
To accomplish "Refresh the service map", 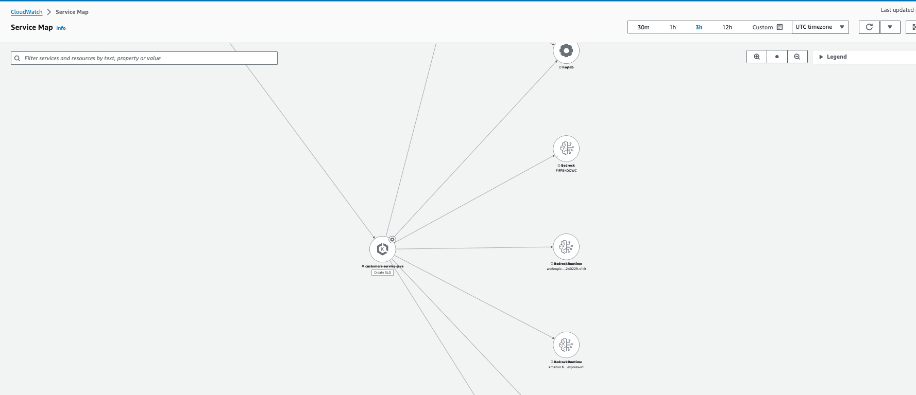I will (869, 27).
